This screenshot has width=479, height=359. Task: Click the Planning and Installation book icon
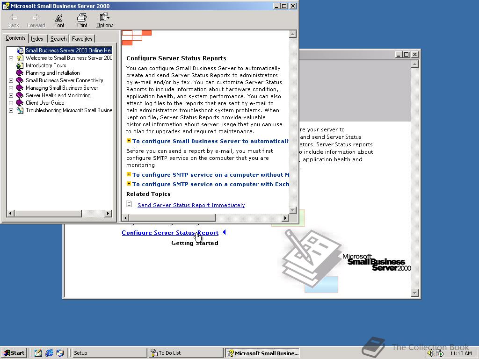(20, 73)
